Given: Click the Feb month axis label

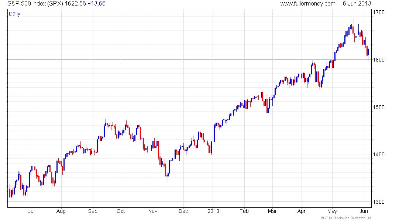Looking at the screenshot, I should [244, 211].
